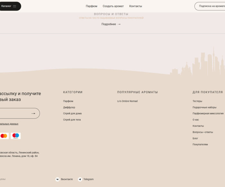The height and width of the screenshot is (187, 225).
Task: Open Диффузор in footer categories
Action: click(69, 107)
